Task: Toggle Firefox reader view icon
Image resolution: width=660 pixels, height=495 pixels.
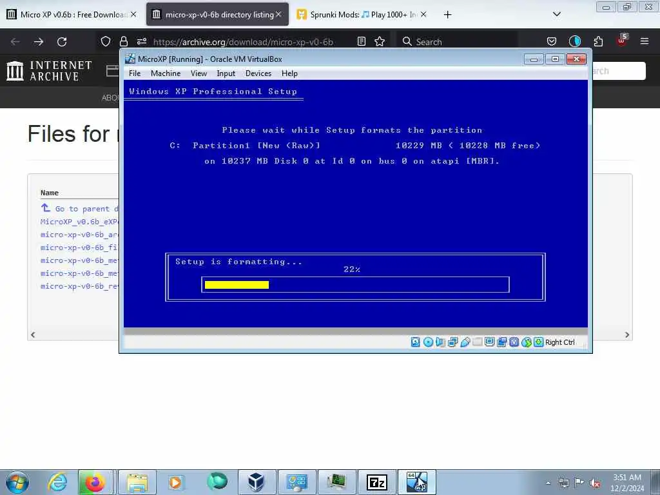Action: tap(361, 41)
